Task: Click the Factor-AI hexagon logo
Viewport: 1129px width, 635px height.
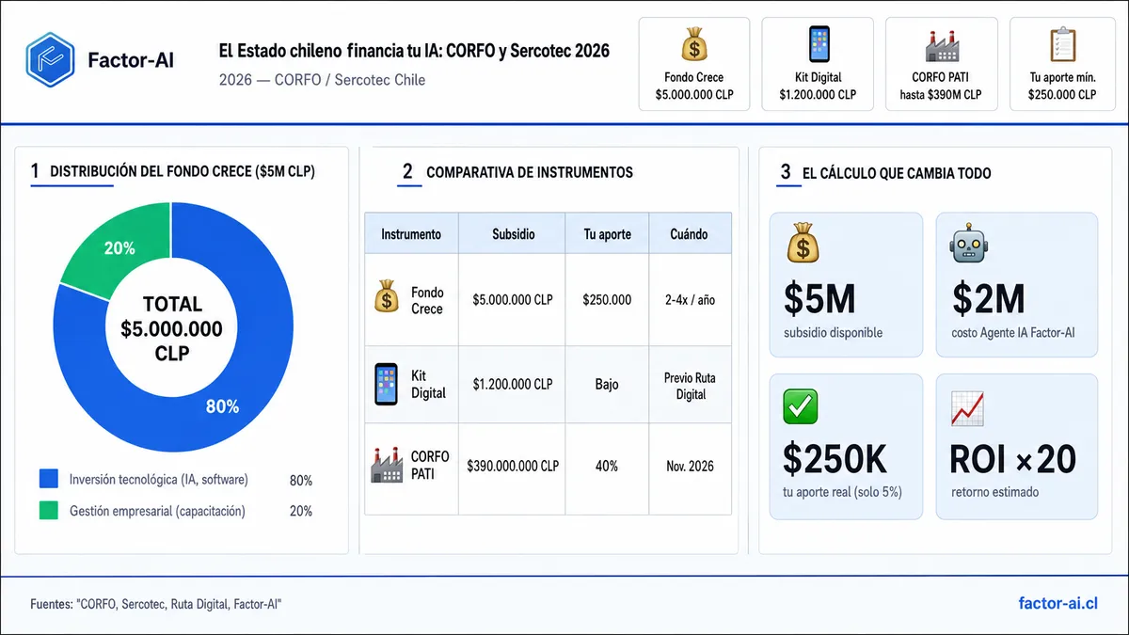Action: [50, 59]
